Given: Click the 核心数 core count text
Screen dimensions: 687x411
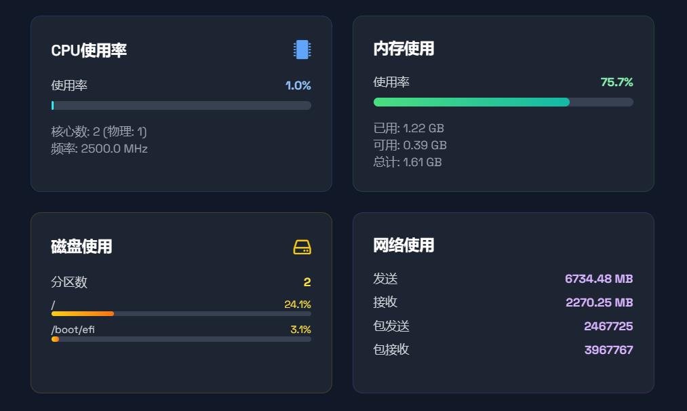Looking at the screenshot, I should [97, 132].
